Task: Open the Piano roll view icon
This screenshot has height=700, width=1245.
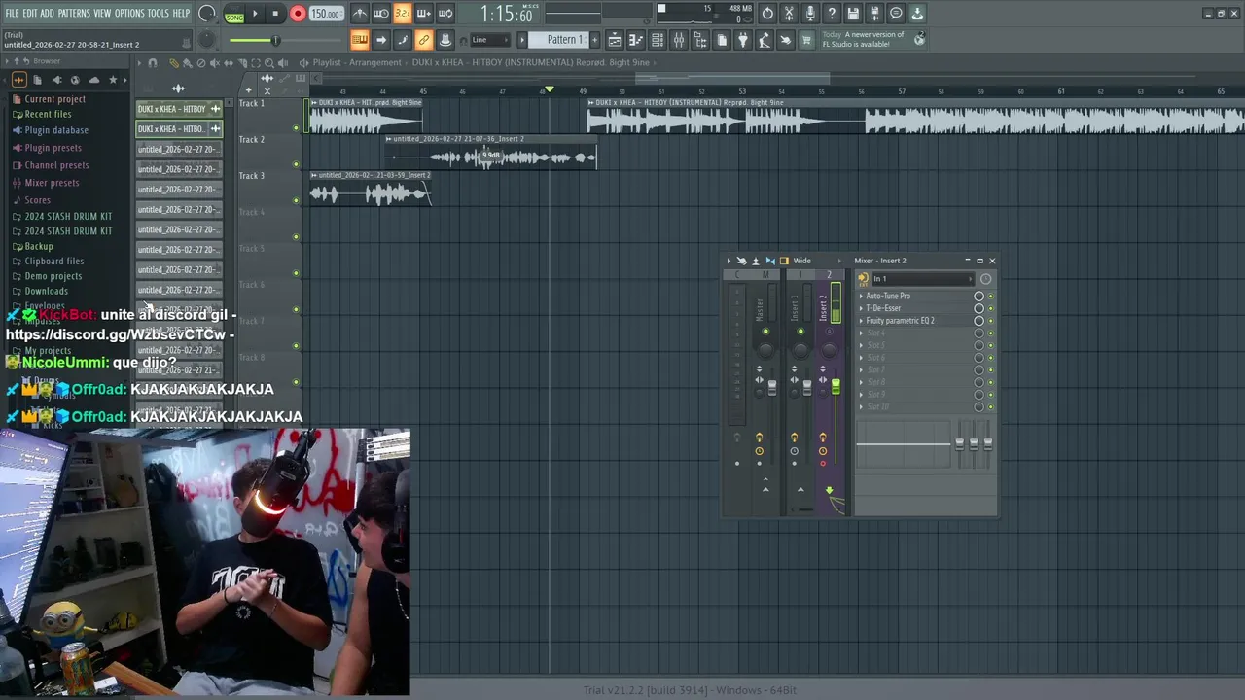Action: (x=636, y=40)
